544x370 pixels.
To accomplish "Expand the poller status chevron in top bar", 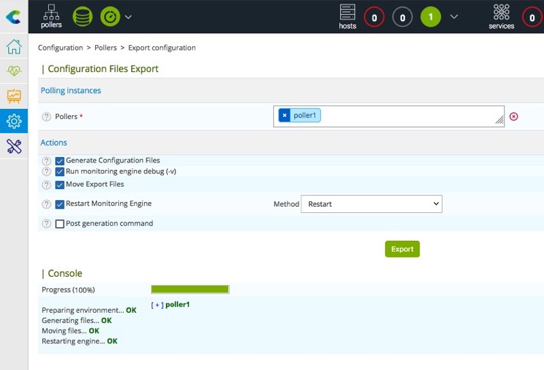I will pos(129,16).
